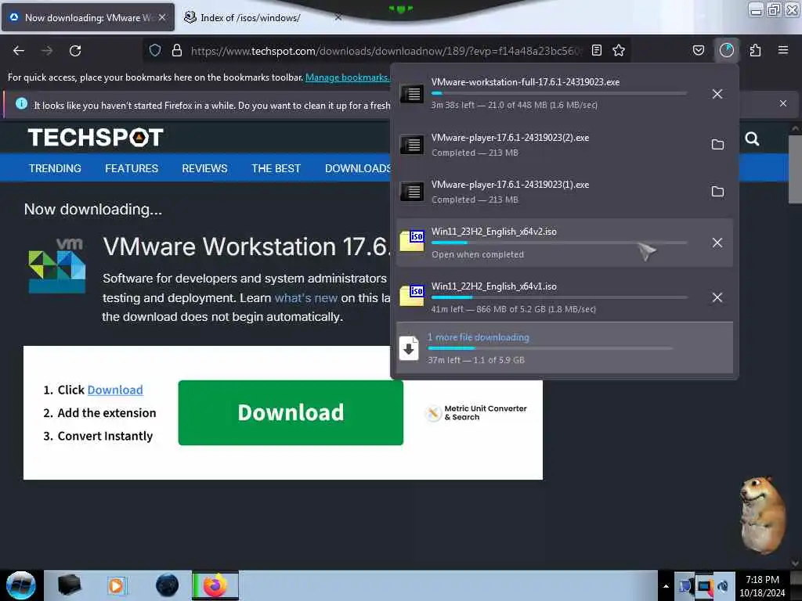Click the TechSpot logo
The width and height of the screenshot is (802, 601).
[96, 138]
